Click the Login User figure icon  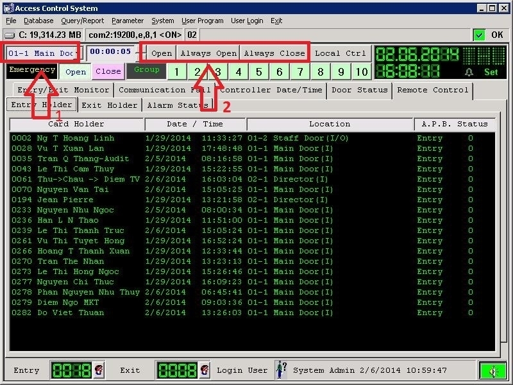pyautogui.click(x=280, y=370)
